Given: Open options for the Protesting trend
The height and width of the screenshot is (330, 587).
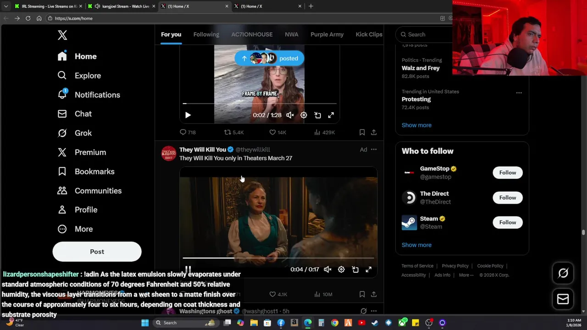Looking at the screenshot, I should pyautogui.click(x=519, y=93).
